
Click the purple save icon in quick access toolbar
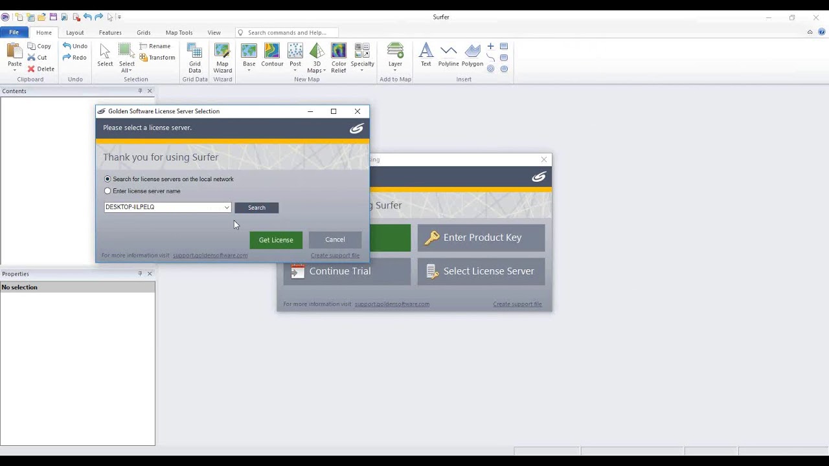click(x=53, y=17)
